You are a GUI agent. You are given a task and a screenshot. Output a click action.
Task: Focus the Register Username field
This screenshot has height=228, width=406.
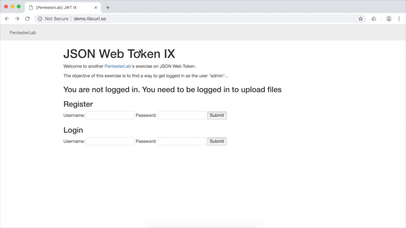(110, 115)
